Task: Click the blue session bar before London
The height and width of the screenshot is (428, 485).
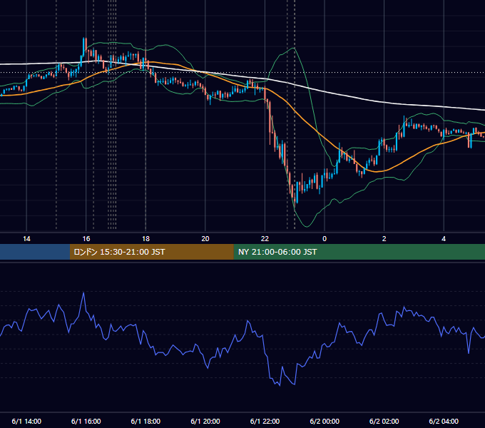Action: tap(35, 252)
